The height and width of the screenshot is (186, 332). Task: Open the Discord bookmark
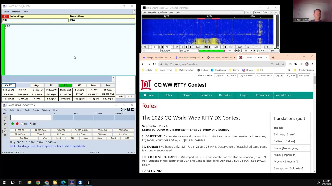click(247, 70)
